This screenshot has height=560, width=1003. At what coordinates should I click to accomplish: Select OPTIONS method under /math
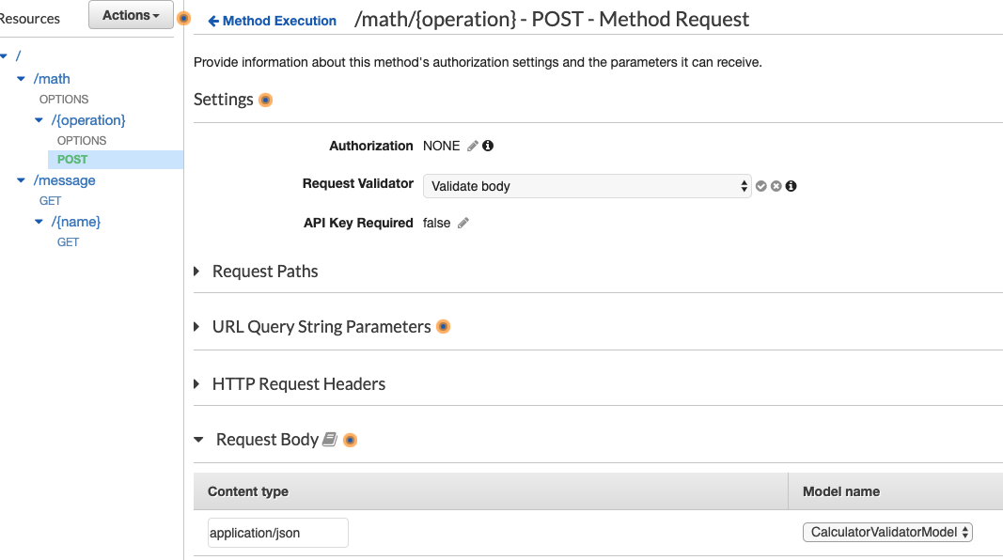point(64,99)
